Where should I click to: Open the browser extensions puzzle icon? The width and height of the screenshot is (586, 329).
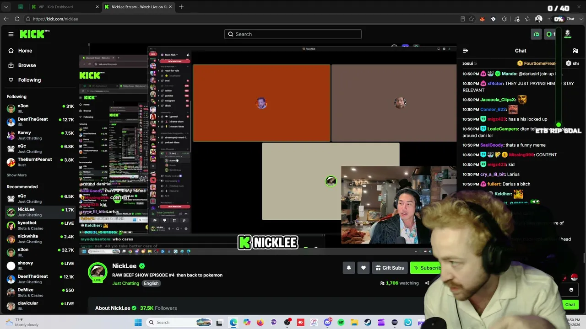click(504, 19)
